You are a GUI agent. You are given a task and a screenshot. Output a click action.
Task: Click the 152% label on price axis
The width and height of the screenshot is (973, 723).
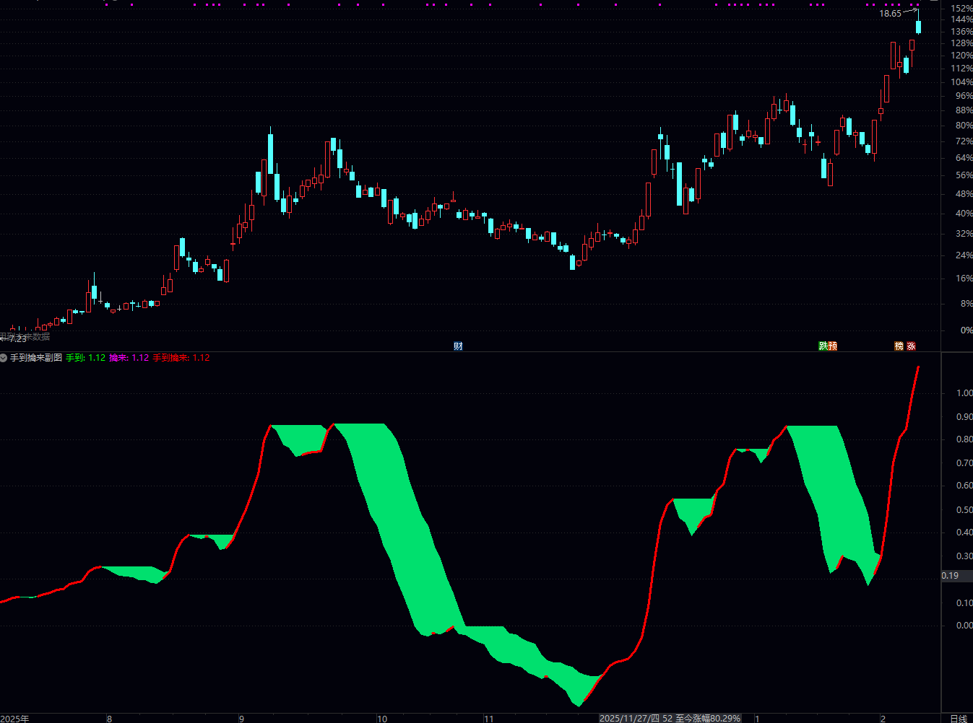tap(961, 9)
